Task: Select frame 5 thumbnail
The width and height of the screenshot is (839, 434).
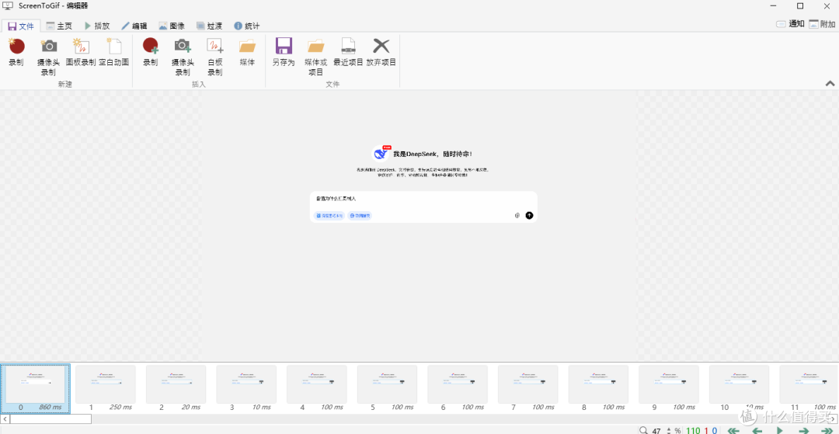Action: pyautogui.click(x=388, y=388)
